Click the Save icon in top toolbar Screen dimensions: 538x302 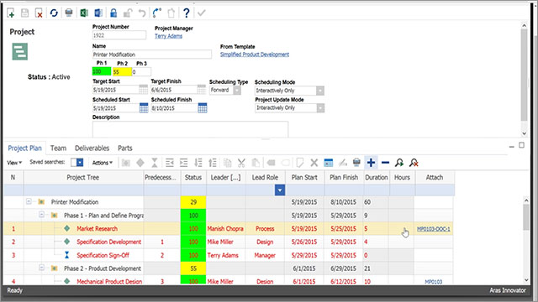pyautogui.click(x=24, y=13)
